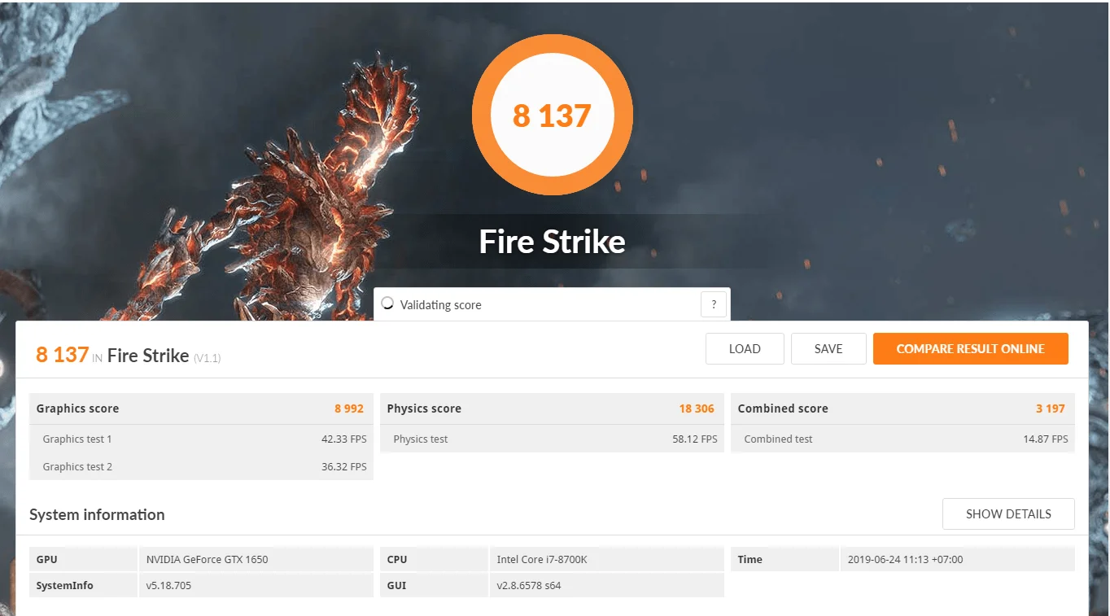Image resolution: width=1110 pixels, height=616 pixels.
Task: Select the physics score value 18 306
Action: pos(697,408)
